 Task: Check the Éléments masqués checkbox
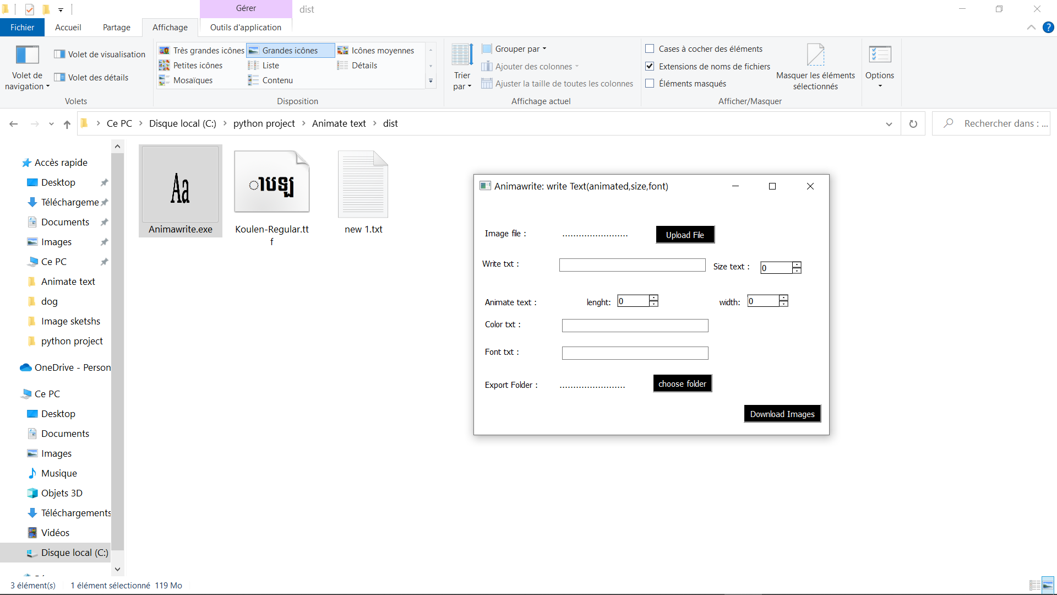(x=650, y=83)
